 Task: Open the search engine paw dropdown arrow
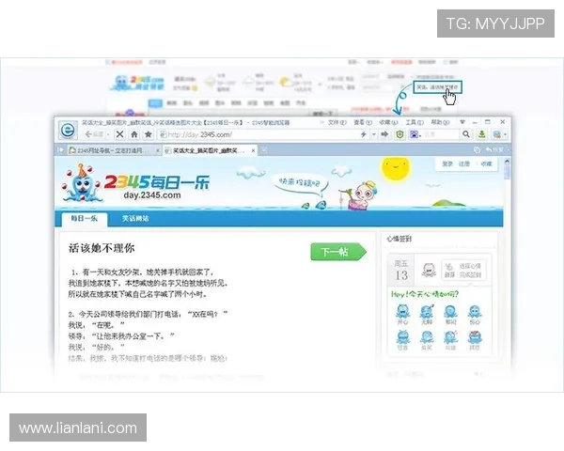click(420, 135)
